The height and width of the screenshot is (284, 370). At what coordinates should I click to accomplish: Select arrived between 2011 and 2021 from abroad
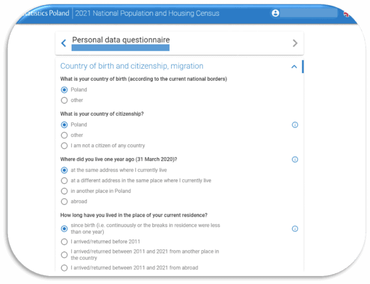tap(64, 268)
